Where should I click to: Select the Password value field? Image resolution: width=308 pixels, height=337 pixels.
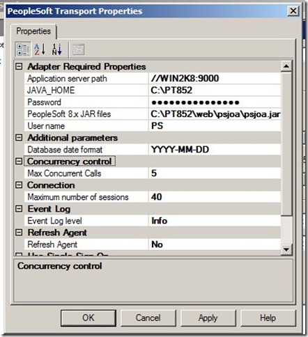[215, 102]
